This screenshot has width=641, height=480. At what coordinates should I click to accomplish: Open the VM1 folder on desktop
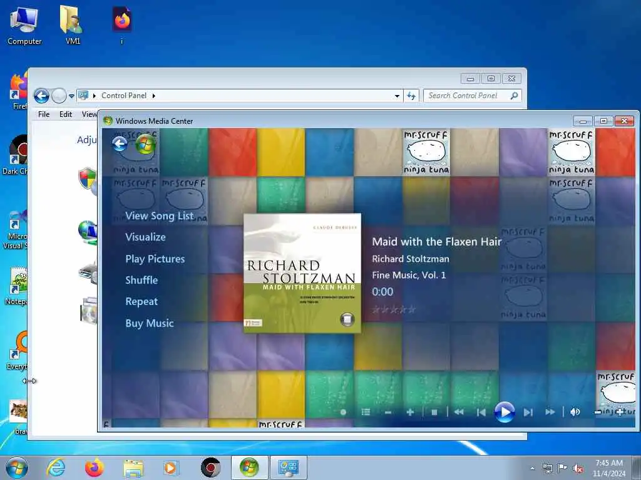(x=73, y=25)
